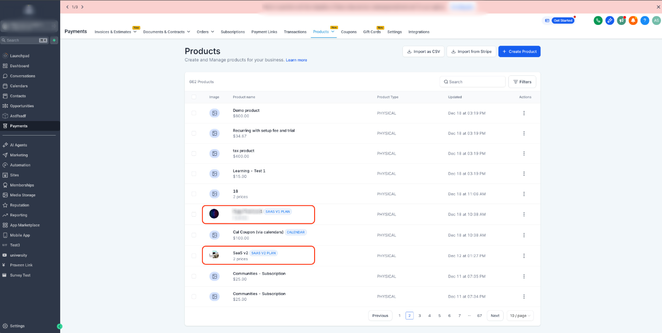Tick the checkbox for Cal Coupon row

click(x=194, y=235)
